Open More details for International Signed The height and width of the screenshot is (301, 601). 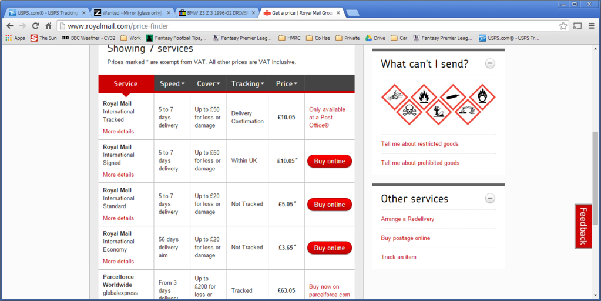(x=119, y=175)
